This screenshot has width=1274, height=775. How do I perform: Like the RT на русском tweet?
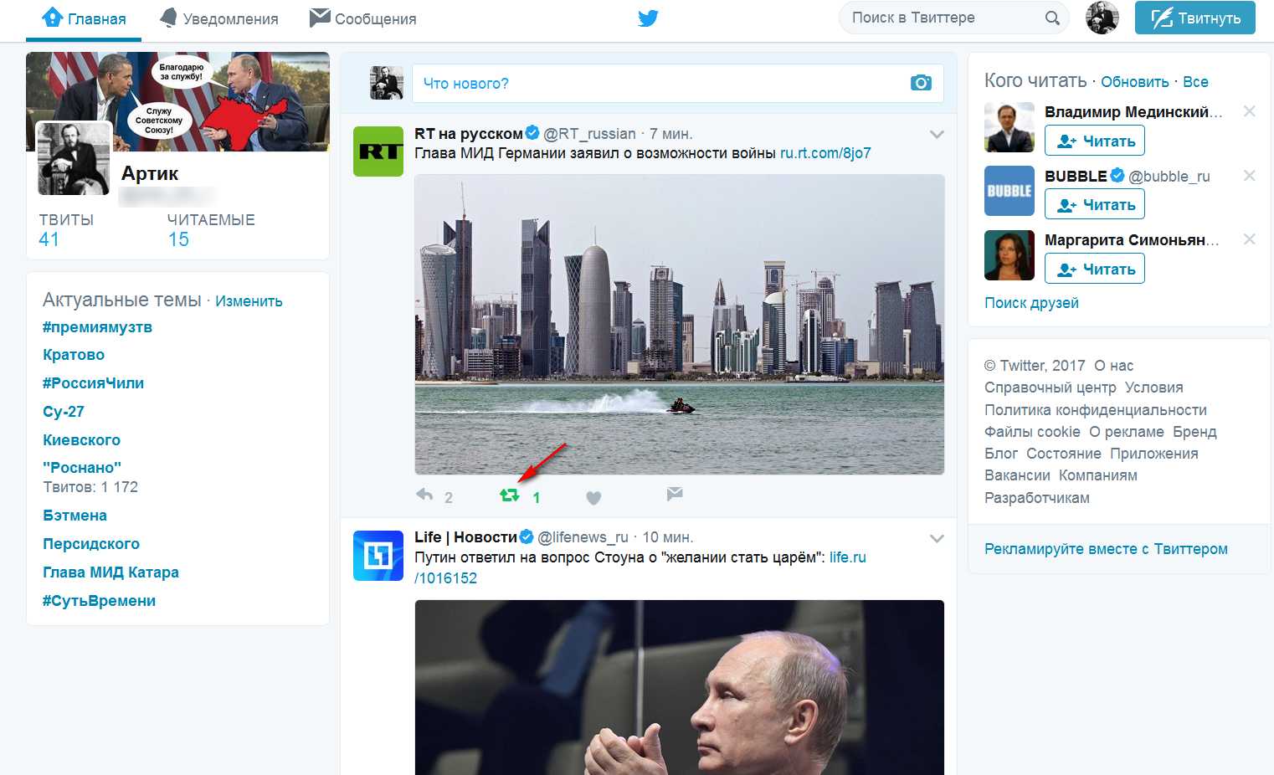(593, 498)
